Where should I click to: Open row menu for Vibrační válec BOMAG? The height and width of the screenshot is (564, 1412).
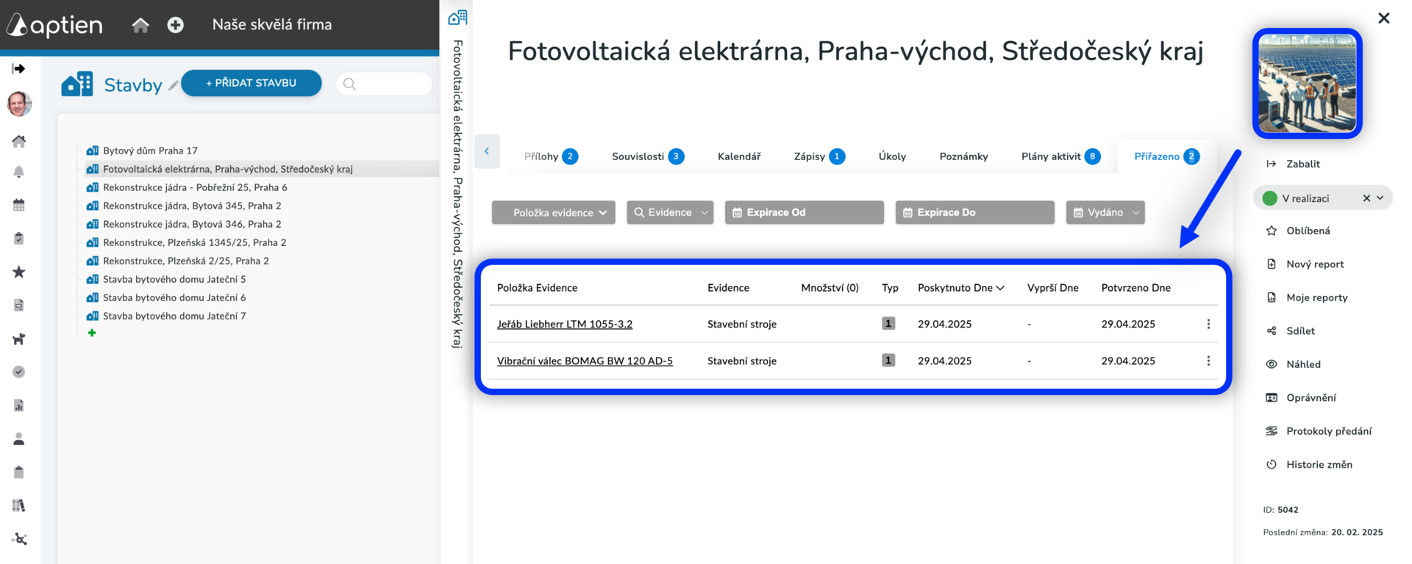(1208, 361)
